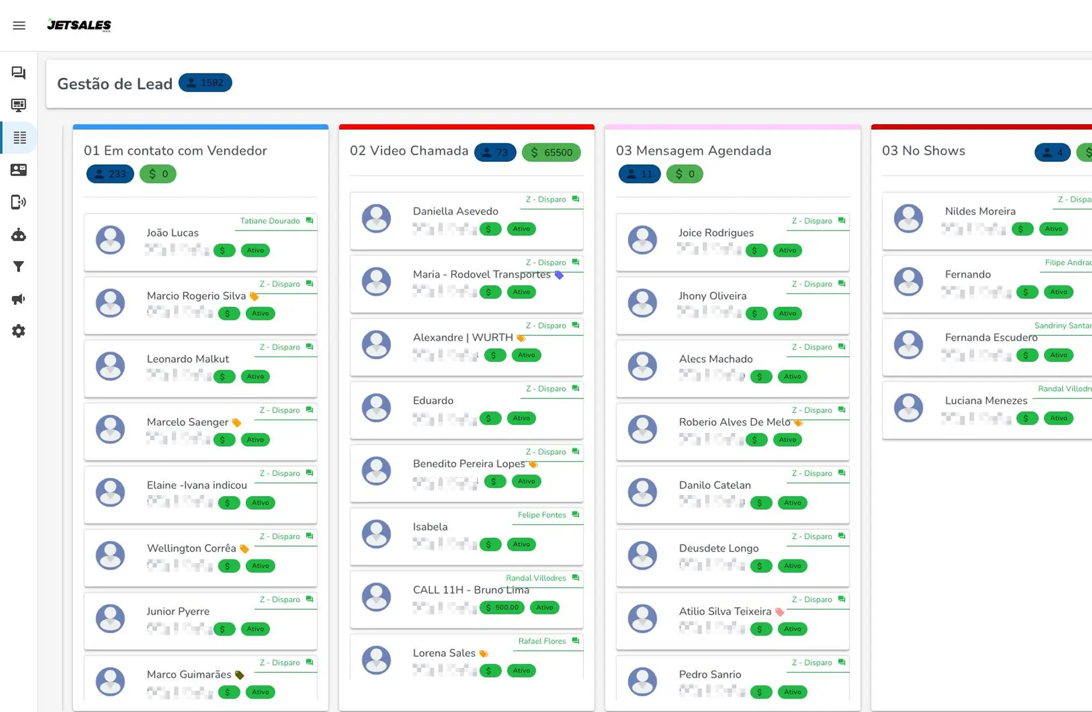The width and height of the screenshot is (1092, 712).
Task: Open the chatbot robot sidebar icon
Action: click(18, 235)
